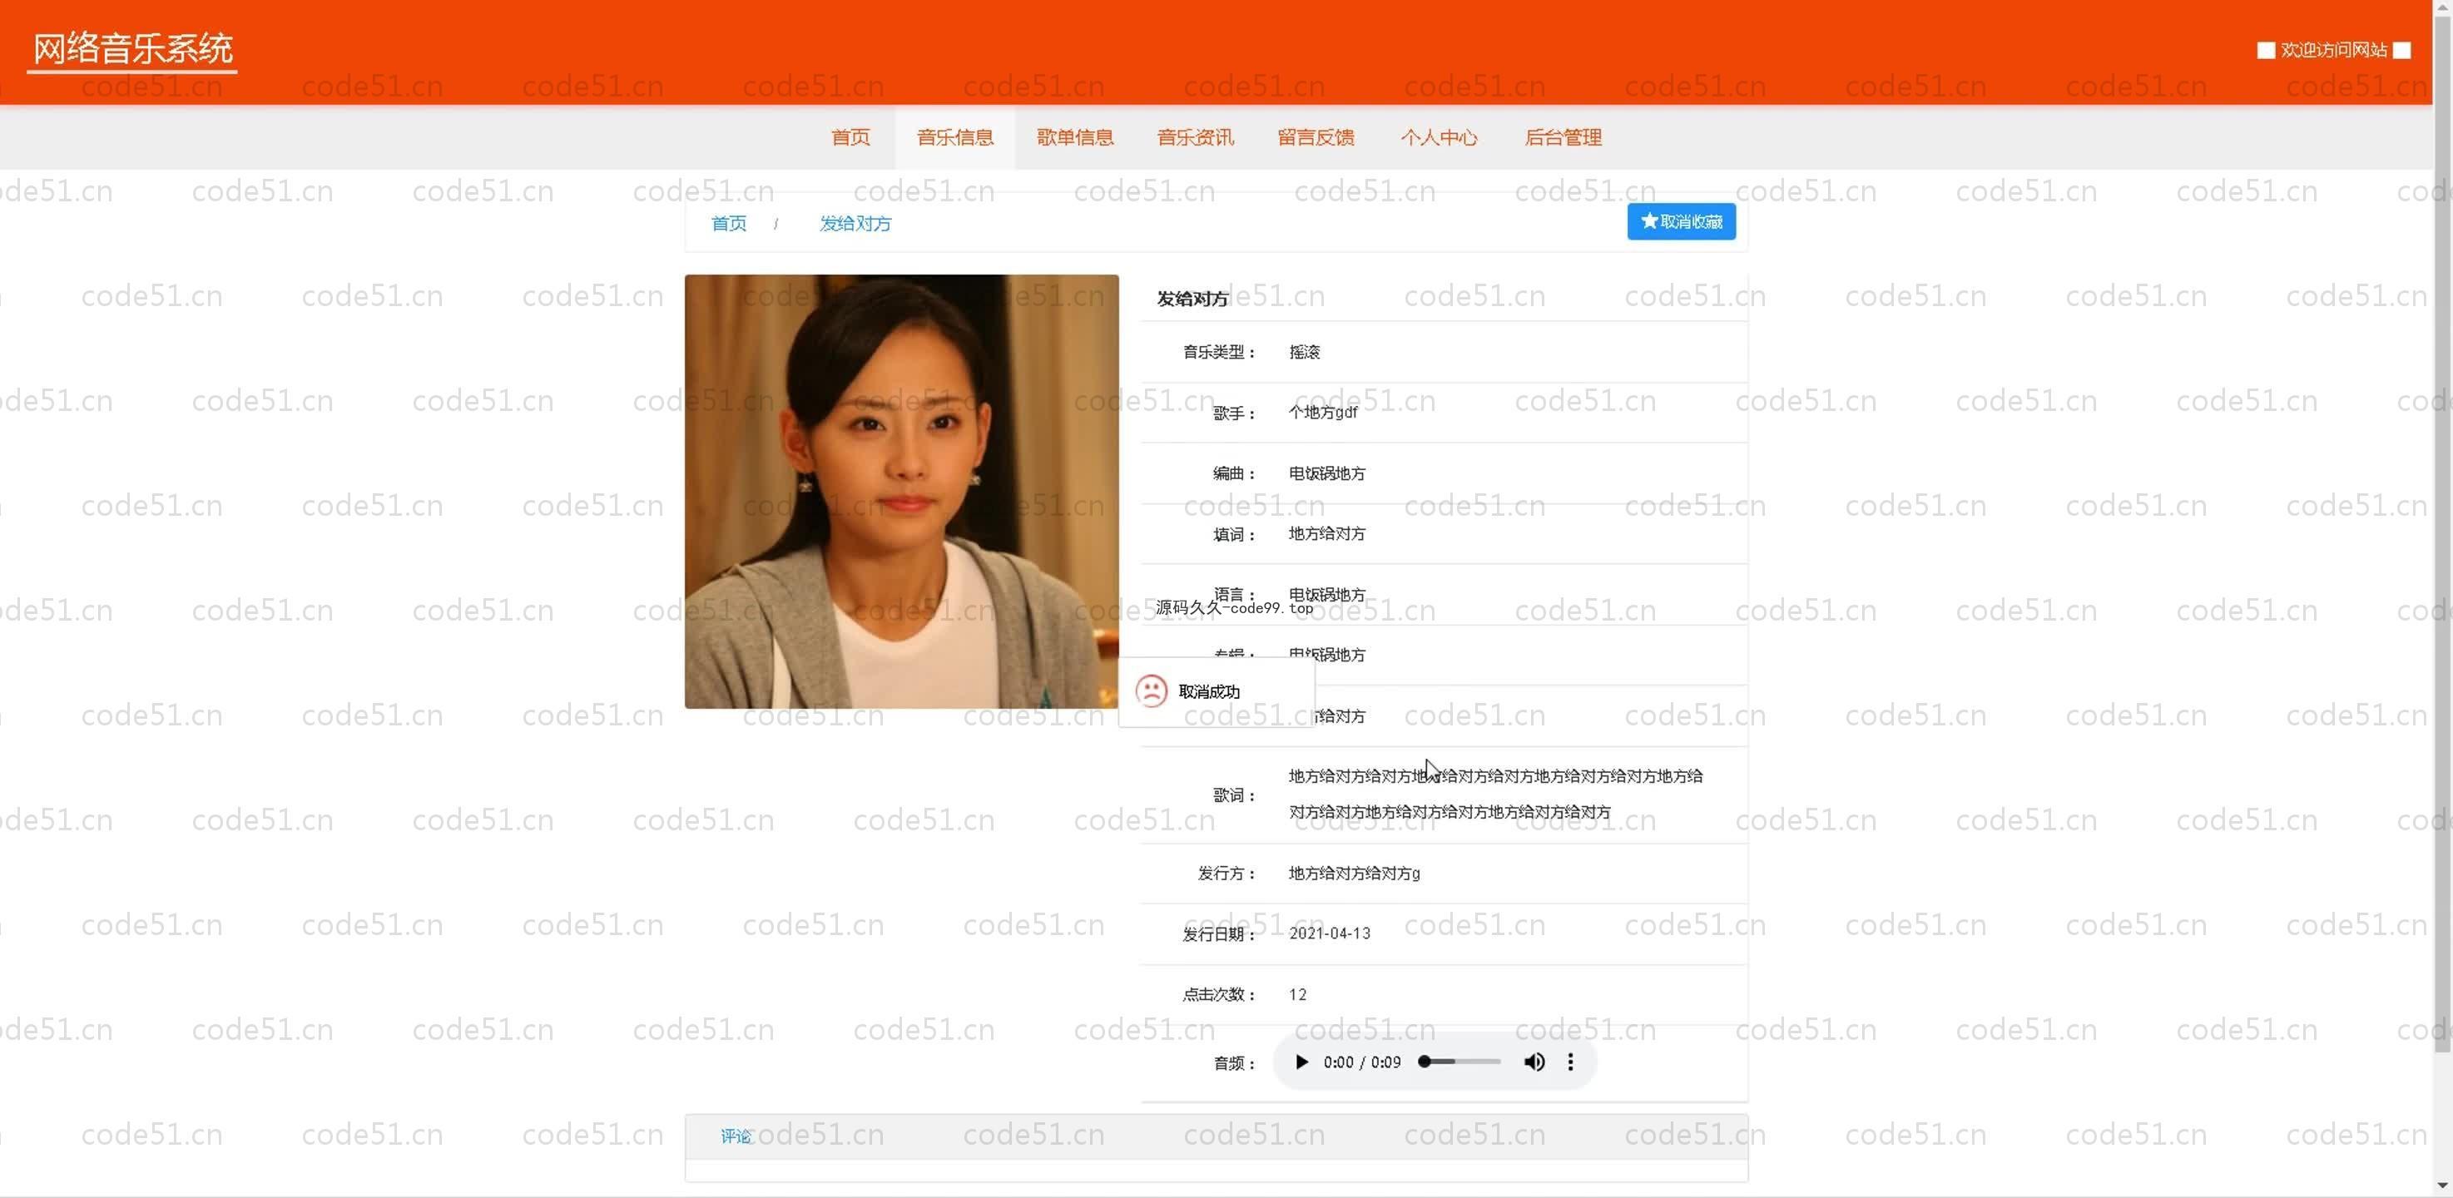
Task: Click the click count value 12
Action: coord(1297,994)
